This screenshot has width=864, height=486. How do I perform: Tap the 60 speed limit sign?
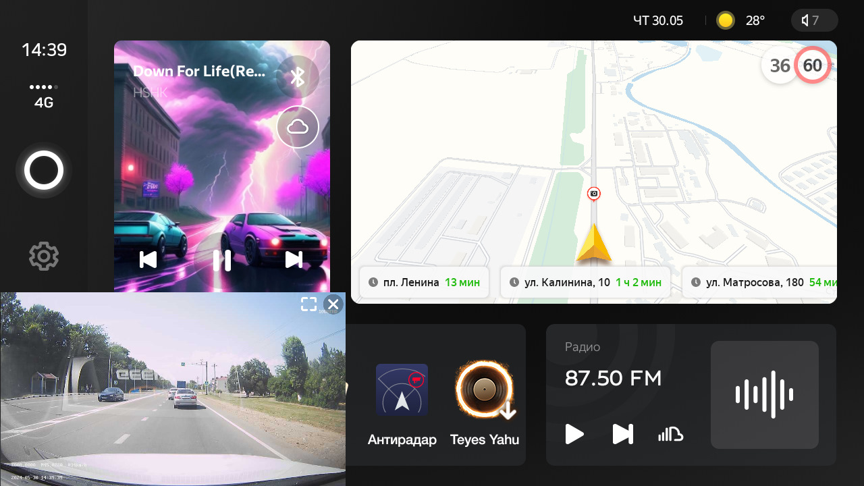tap(813, 65)
